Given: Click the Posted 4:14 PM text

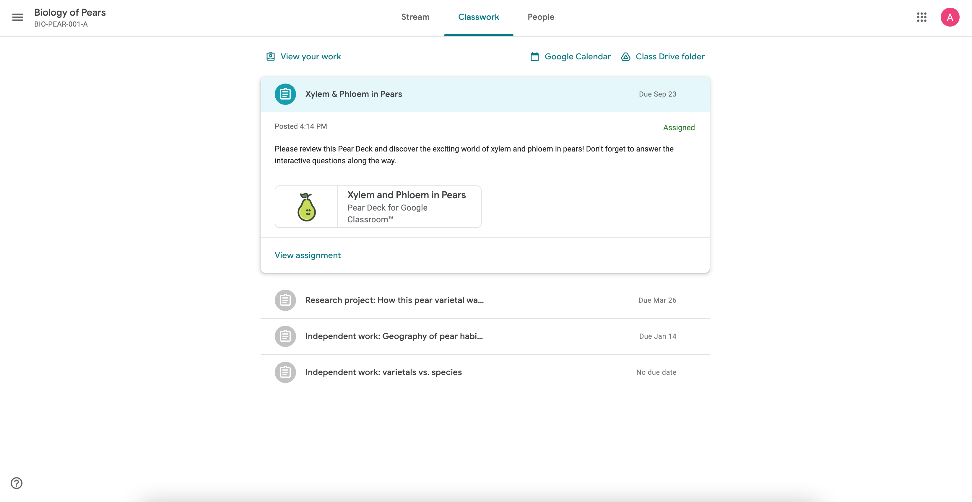Looking at the screenshot, I should coord(301,126).
